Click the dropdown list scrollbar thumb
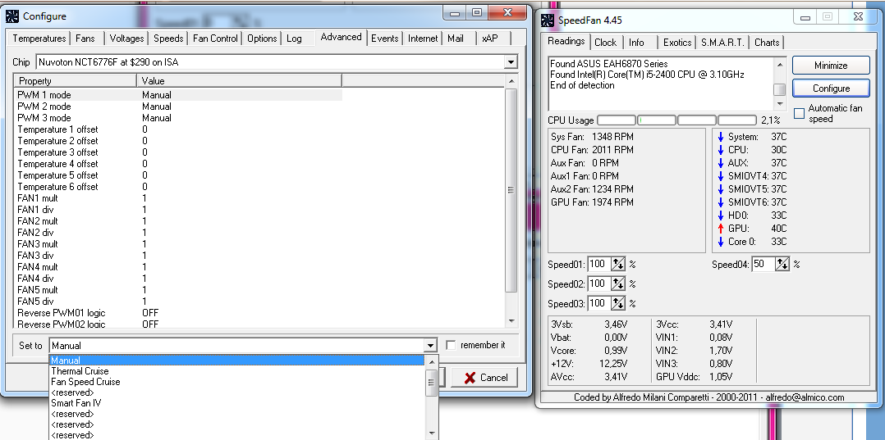 [x=432, y=383]
